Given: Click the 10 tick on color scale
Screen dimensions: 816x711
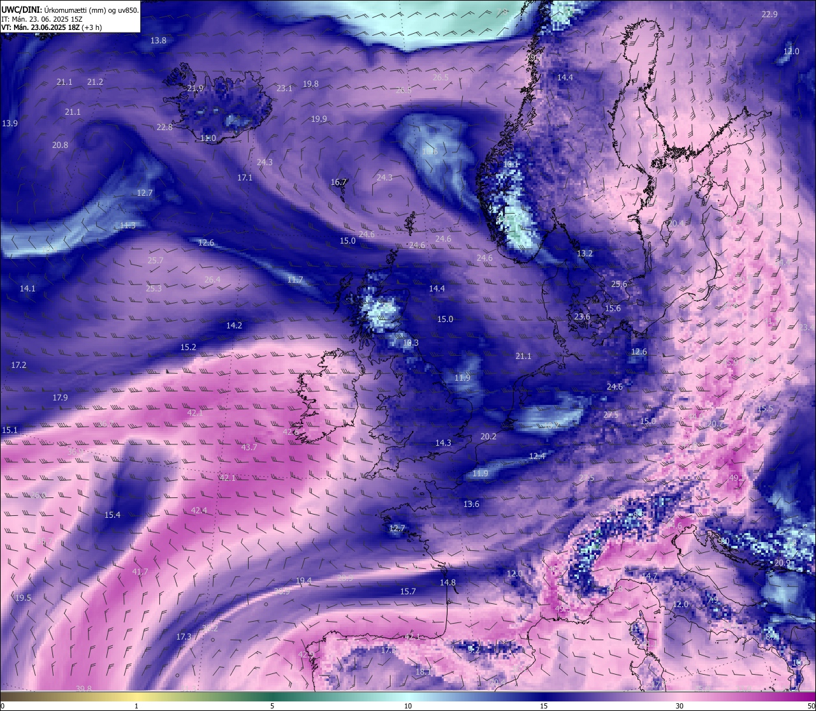Looking at the screenshot, I should click(408, 705).
